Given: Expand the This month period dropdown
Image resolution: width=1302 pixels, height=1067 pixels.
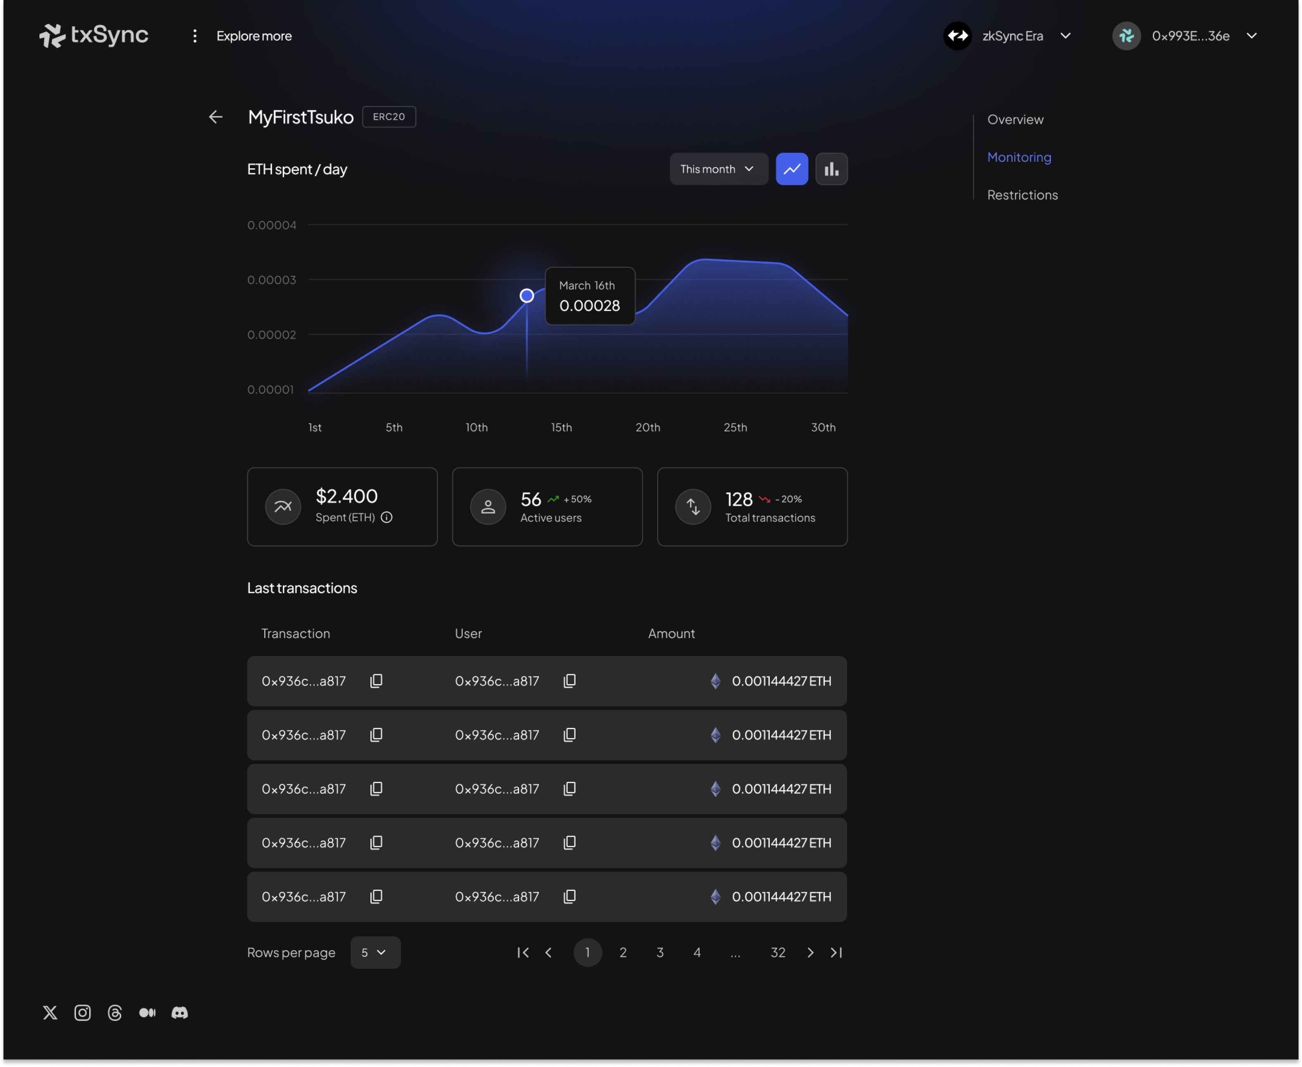Looking at the screenshot, I should pos(719,169).
